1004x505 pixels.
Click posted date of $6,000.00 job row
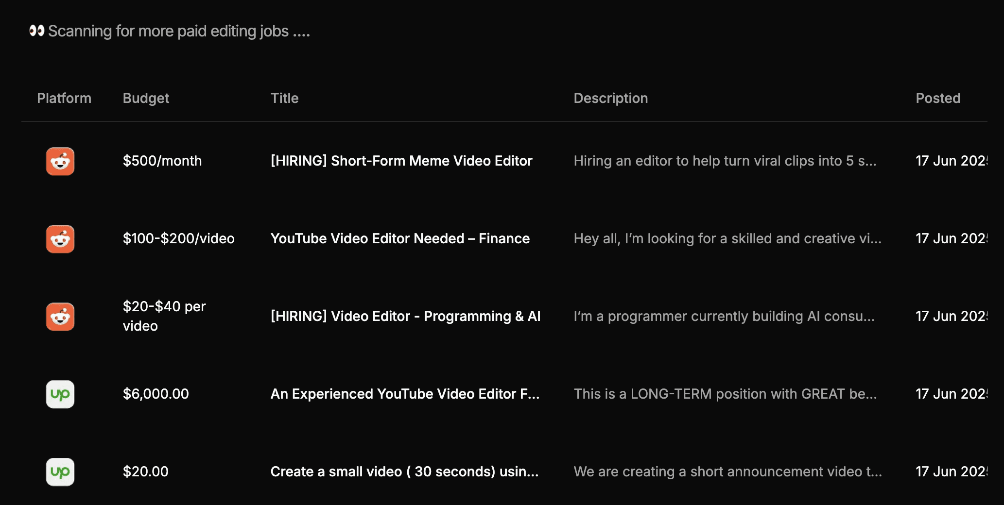point(952,394)
